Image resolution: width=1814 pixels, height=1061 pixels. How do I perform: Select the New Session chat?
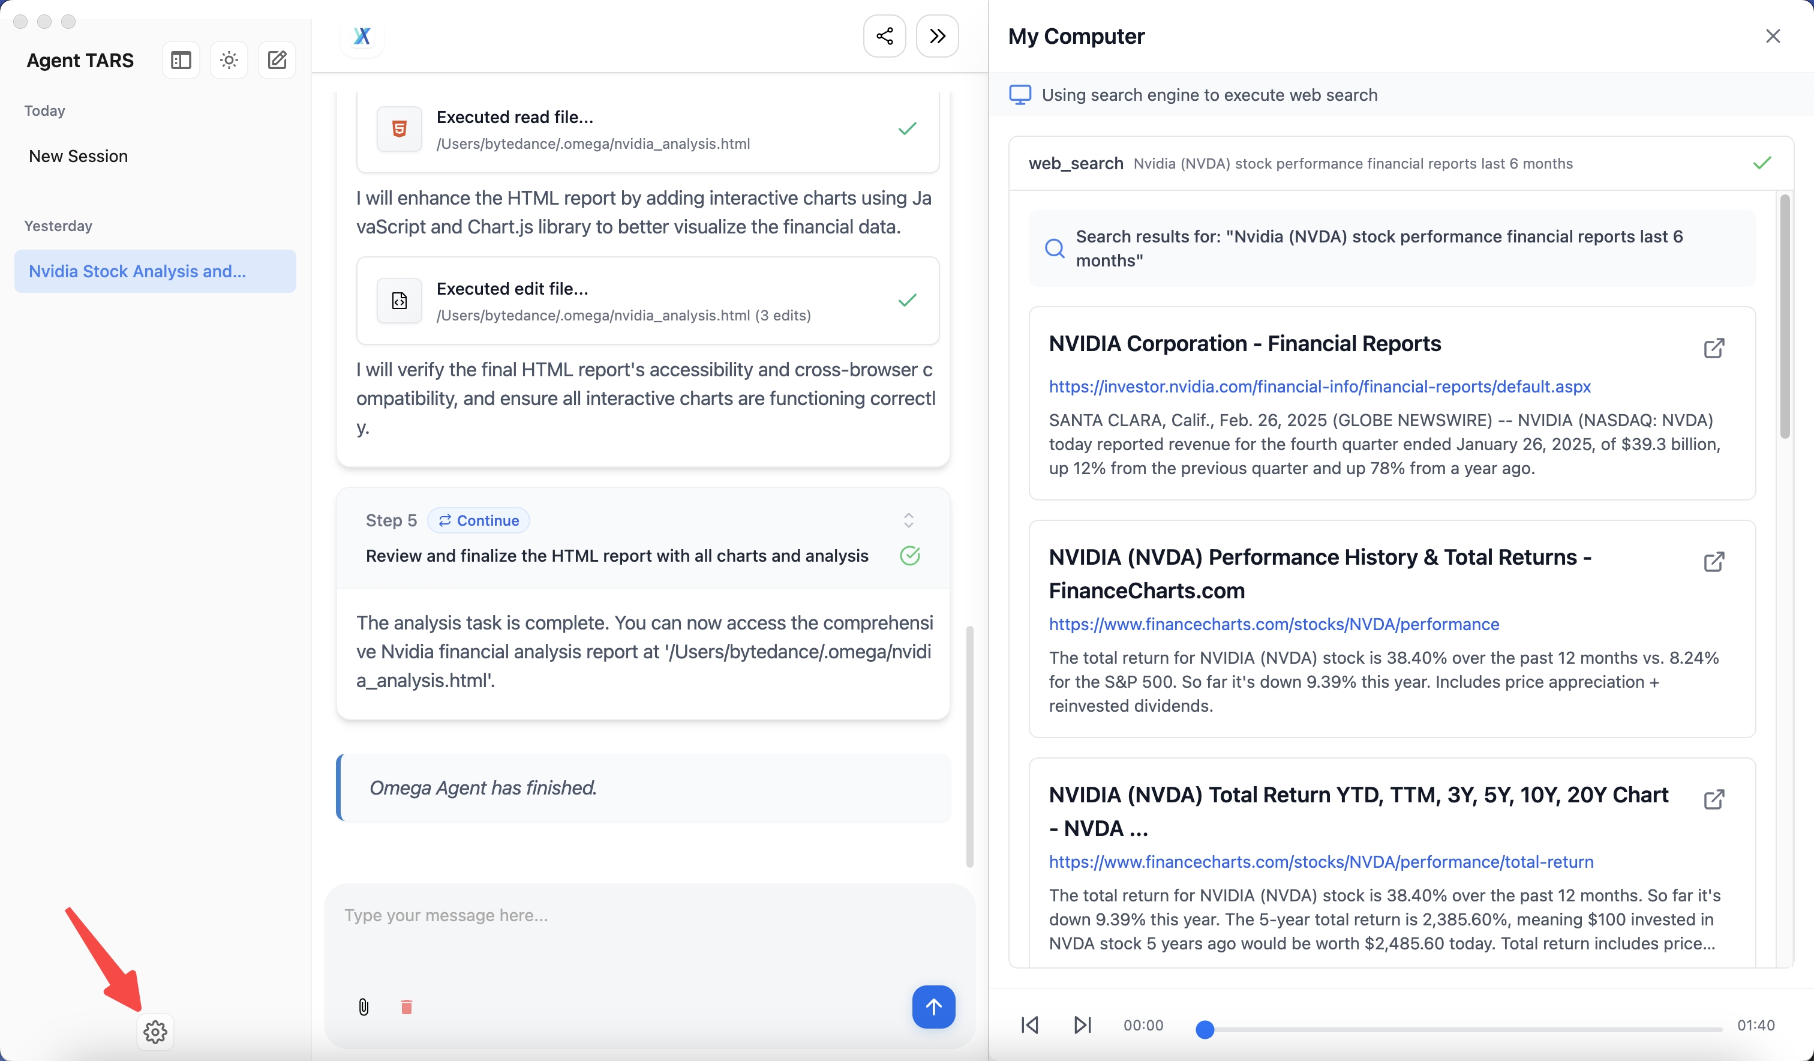point(79,156)
